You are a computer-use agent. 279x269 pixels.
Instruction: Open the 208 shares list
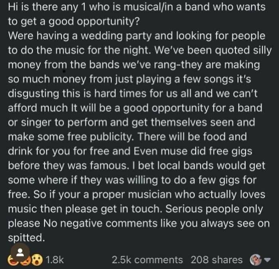(x=216, y=260)
